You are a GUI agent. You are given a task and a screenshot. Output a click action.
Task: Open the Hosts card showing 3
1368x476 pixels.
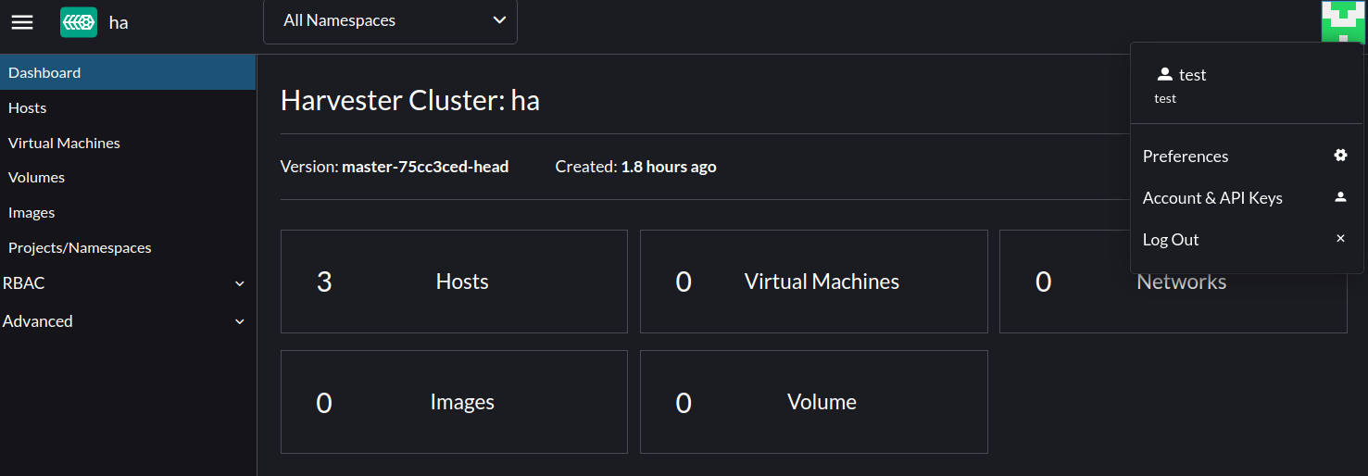[x=454, y=282]
